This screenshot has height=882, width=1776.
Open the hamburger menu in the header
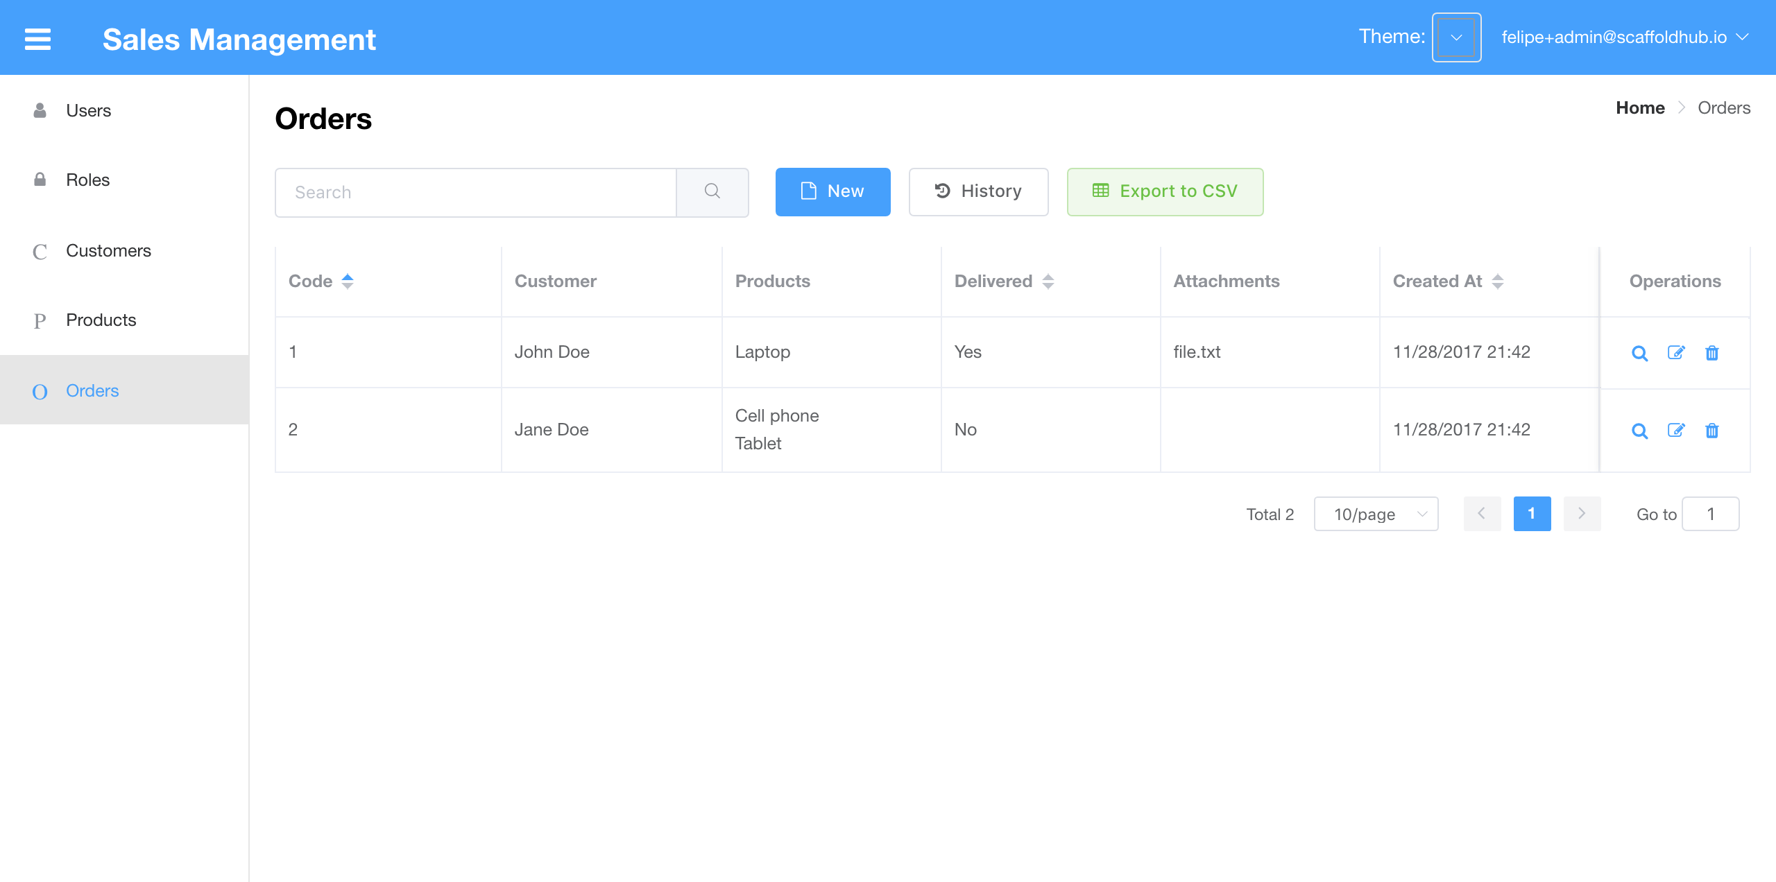[x=37, y=39]
